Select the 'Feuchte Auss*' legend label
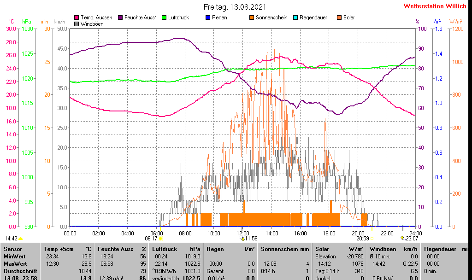Viewport: 472px width, 280px height. 140,18
